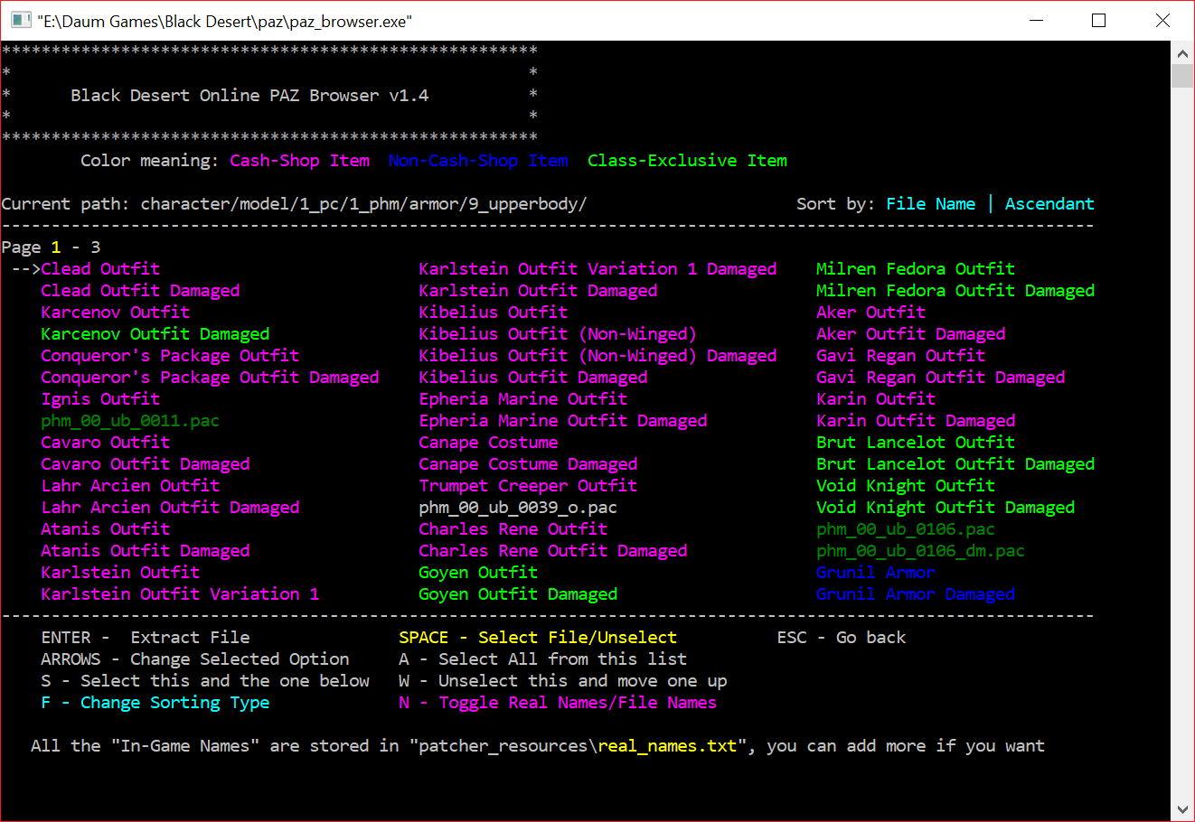Screen dimensions: 1195x822
Task: Toggle sorting by File Name
Action: coord(930,203)
